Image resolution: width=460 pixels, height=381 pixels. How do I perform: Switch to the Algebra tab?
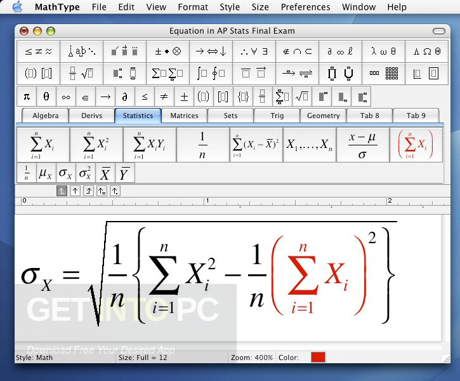point(46,116)
